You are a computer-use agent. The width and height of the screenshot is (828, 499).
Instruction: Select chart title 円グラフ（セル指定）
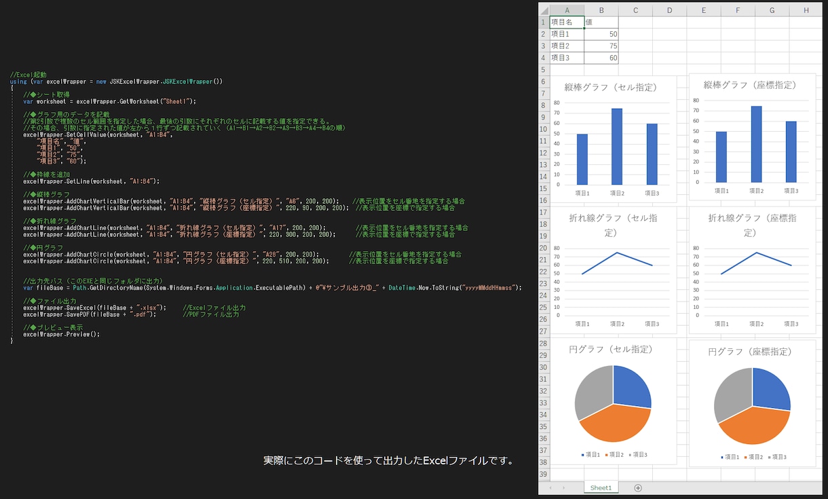pyautogui.click(x=613, y=349)
